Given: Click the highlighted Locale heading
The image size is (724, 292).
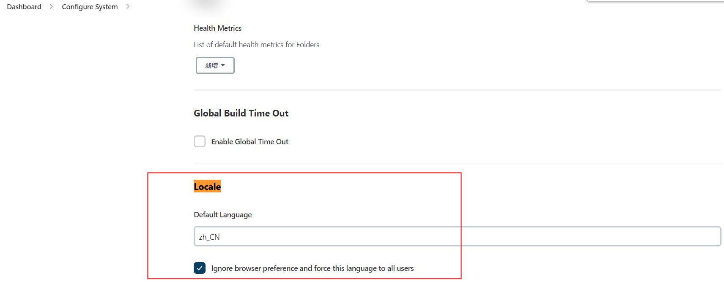Looking at the screenshot, I should coord(207,187).
